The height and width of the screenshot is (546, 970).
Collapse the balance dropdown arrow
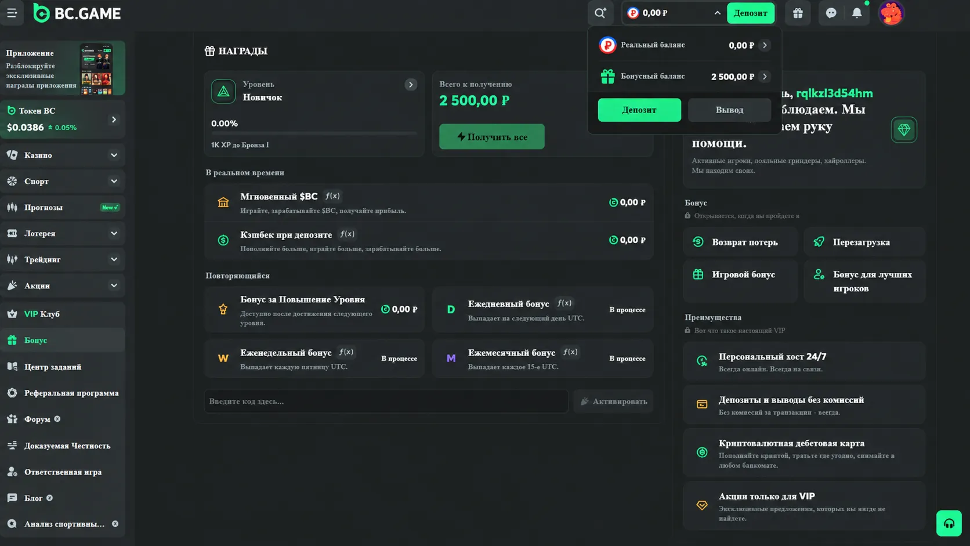coord(717,13)
